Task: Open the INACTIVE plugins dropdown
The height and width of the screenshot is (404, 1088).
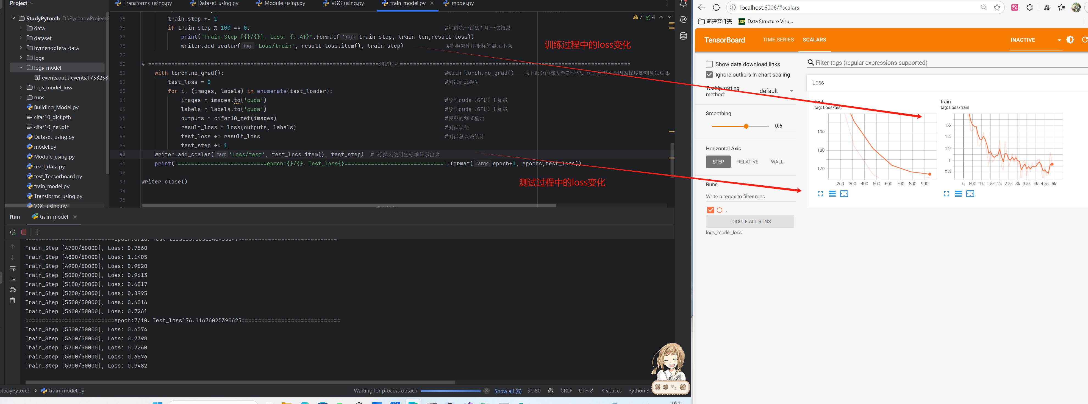Action: click(x=1036, y=40)
